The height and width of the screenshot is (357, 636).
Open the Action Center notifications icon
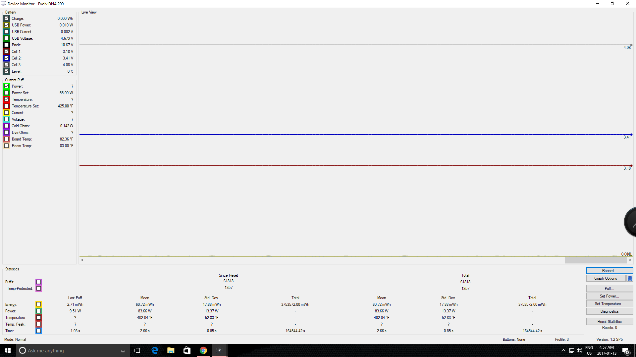point(626,350)
